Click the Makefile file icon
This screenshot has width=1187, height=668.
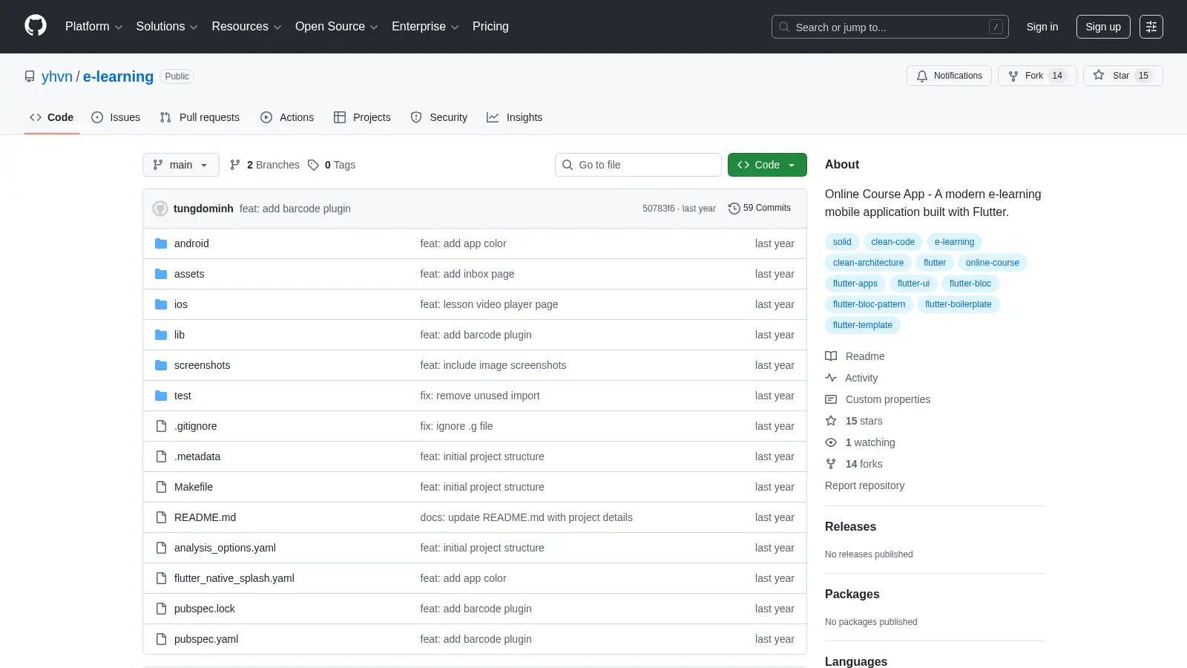click(x=161, y=487)
